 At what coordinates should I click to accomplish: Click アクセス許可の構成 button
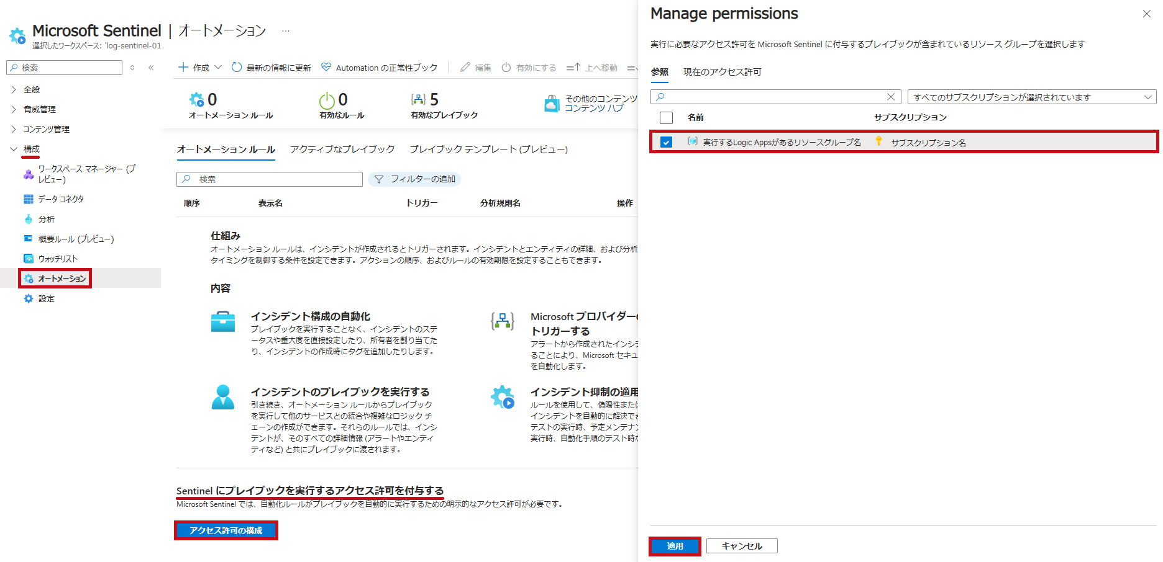[x=226, y=530]
